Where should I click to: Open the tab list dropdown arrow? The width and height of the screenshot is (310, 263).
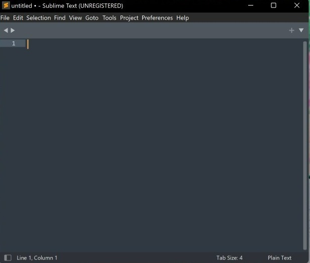pos(301,30)
